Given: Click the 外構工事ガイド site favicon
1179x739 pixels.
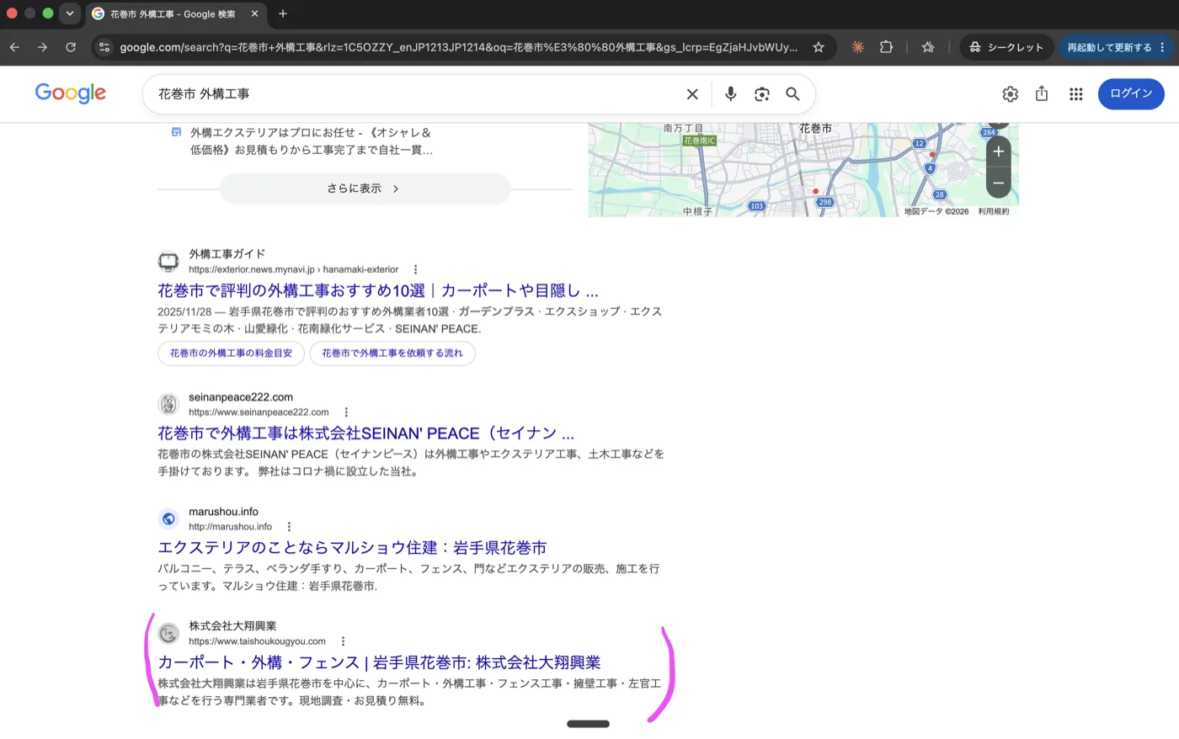Looking at the screenshot, I should coord(168,262).
